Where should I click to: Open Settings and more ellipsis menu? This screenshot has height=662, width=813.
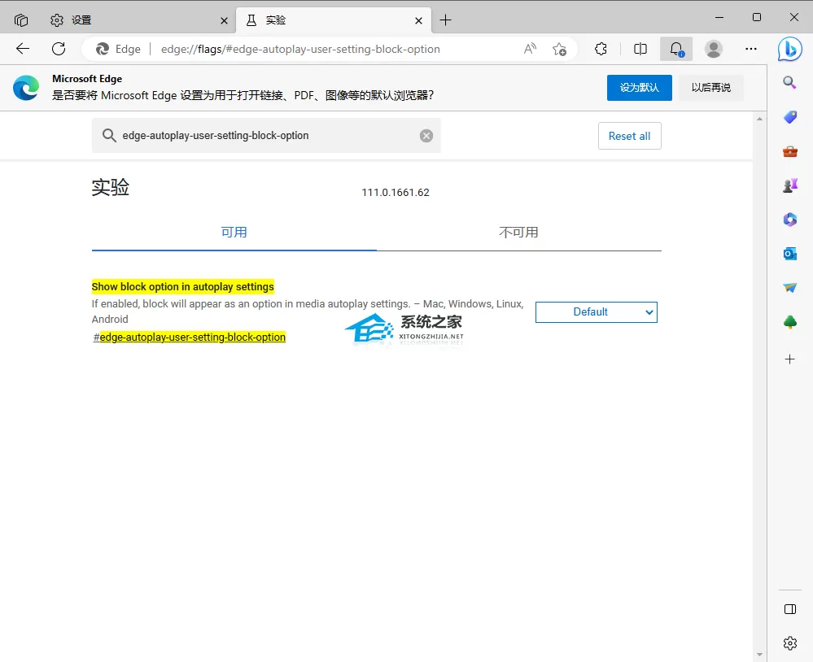pyautogui.click(x=751, y=50)
